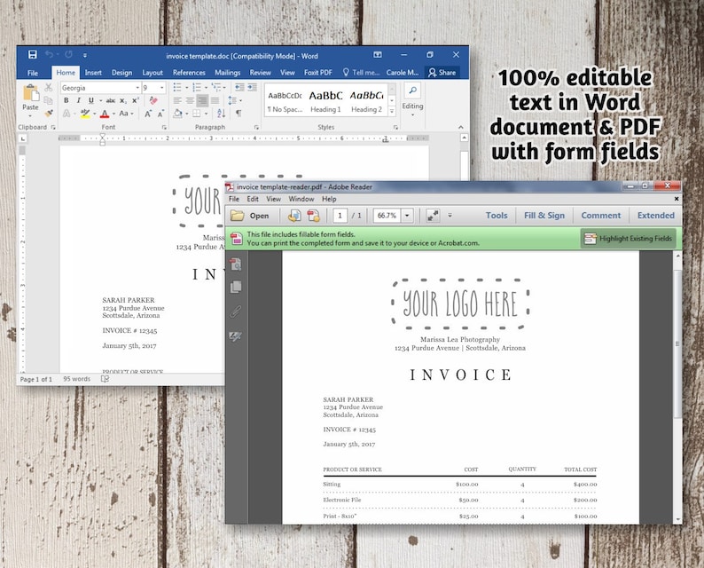Toggle Underline formatting in Word
Viewport: 704px width, 568px height.
point(91,100)
